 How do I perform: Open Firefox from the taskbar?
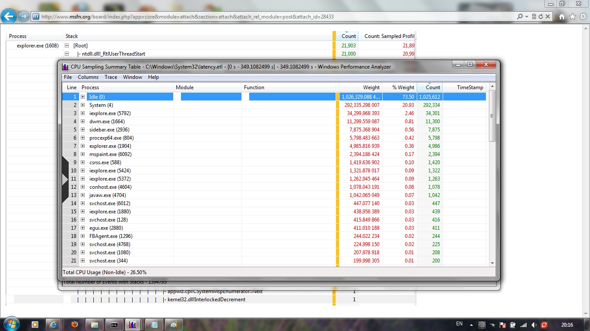point(74,325)
